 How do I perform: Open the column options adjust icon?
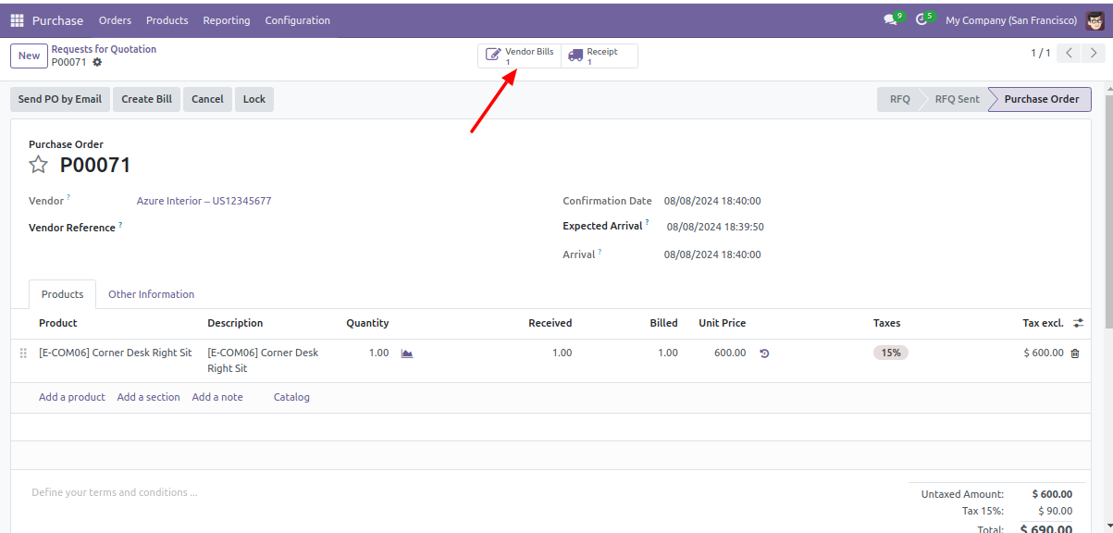[1079, 323]
